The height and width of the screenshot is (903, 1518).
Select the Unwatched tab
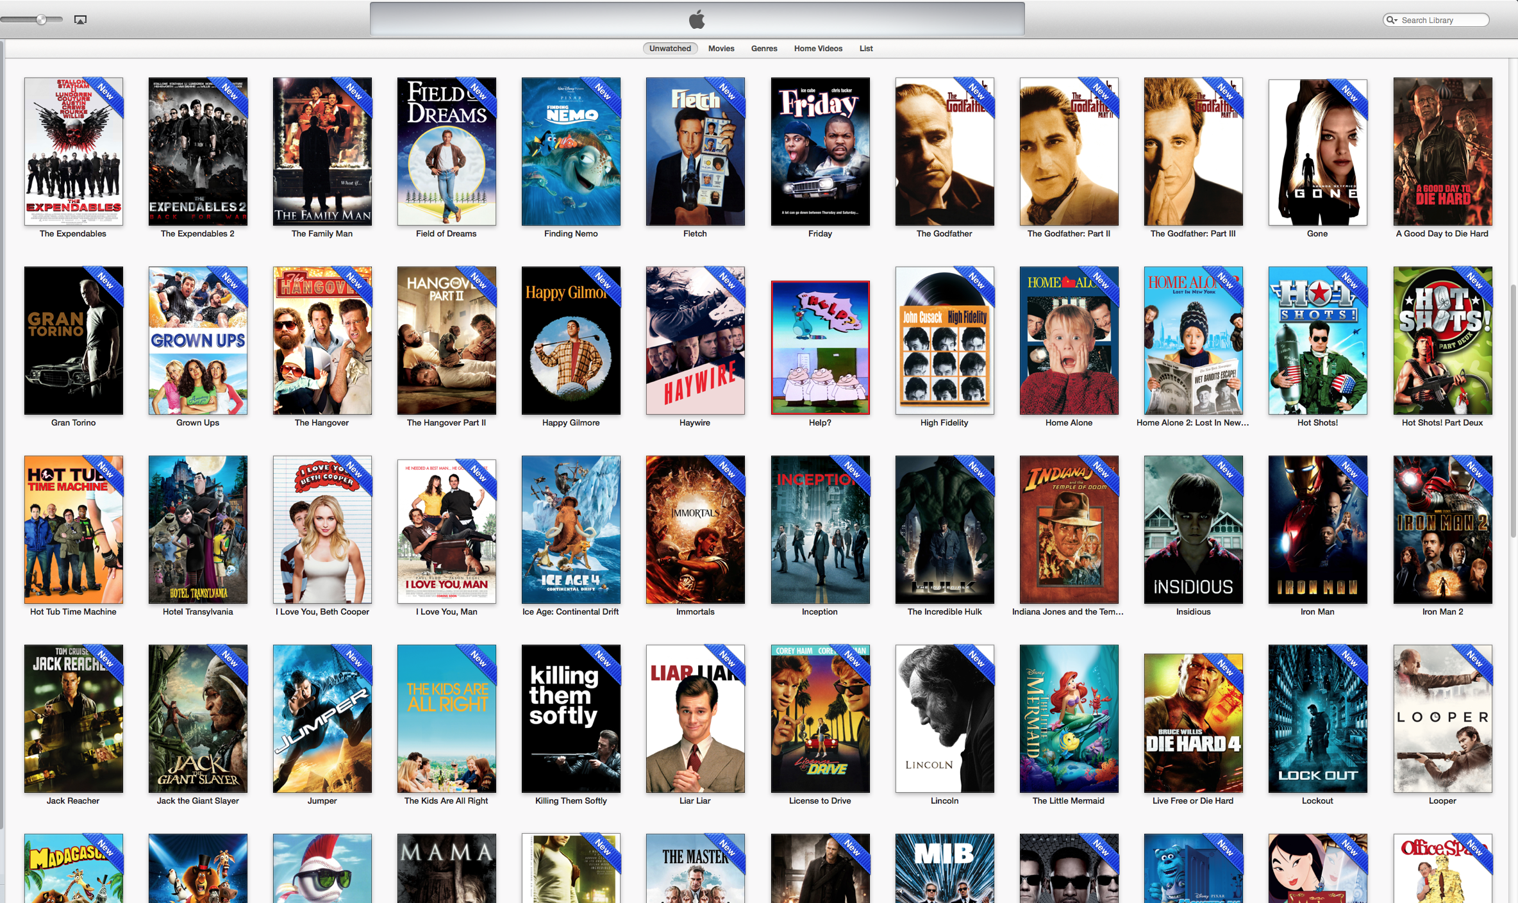tap(670, 49)
